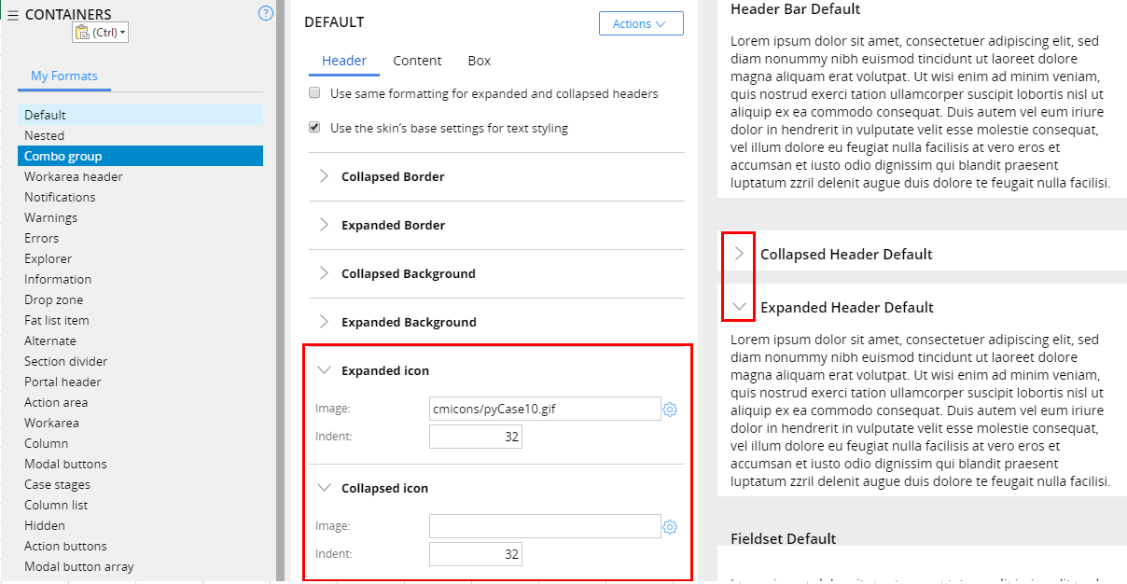This screenshot has height=584, width=1127.
Task: Open gear picker for Collapsed icon image
Action: [x=669, y=527]
